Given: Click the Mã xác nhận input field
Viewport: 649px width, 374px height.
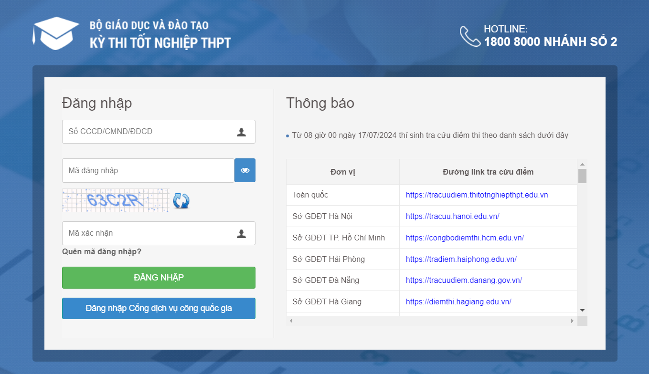Looking at the screenshot, I should (x=159, y=233).
